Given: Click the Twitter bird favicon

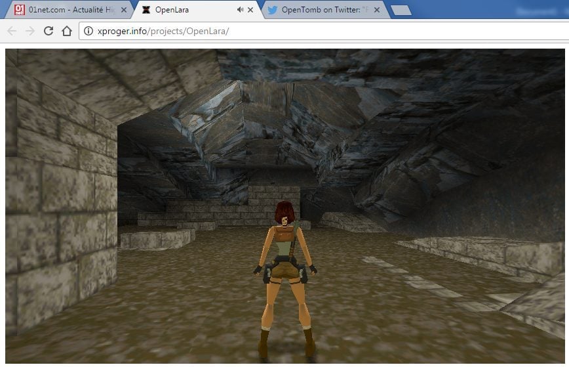Looking at the screenshot, I should click(x=272, y=10).
